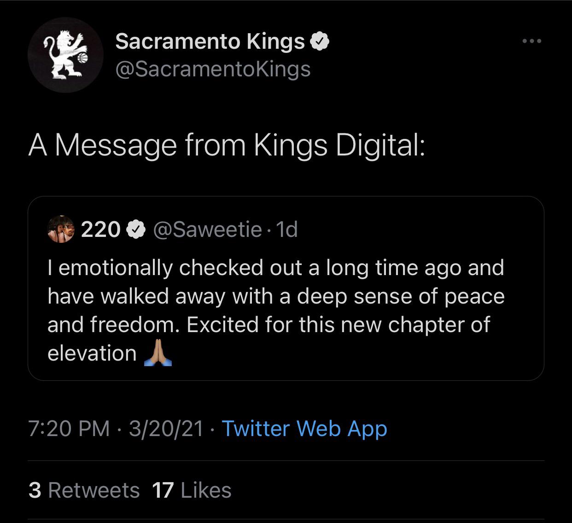This screenshot has height=523, width=572.
Task: Click the verified badge next to '220'
Action: coord(136,229)
